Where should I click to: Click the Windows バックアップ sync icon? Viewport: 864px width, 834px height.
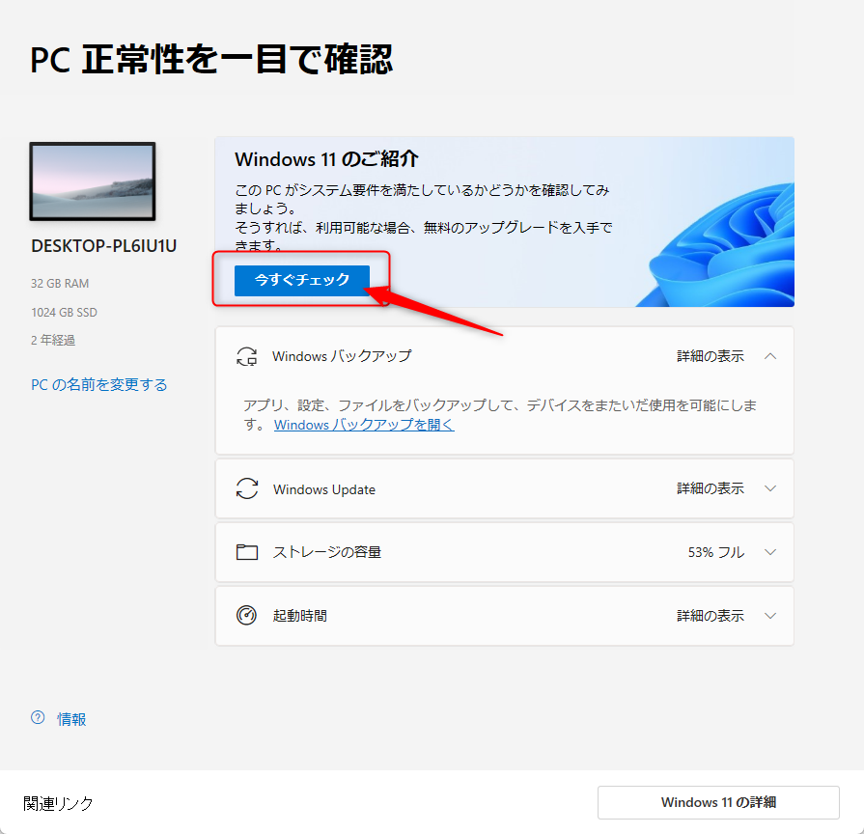click(247, 356)
